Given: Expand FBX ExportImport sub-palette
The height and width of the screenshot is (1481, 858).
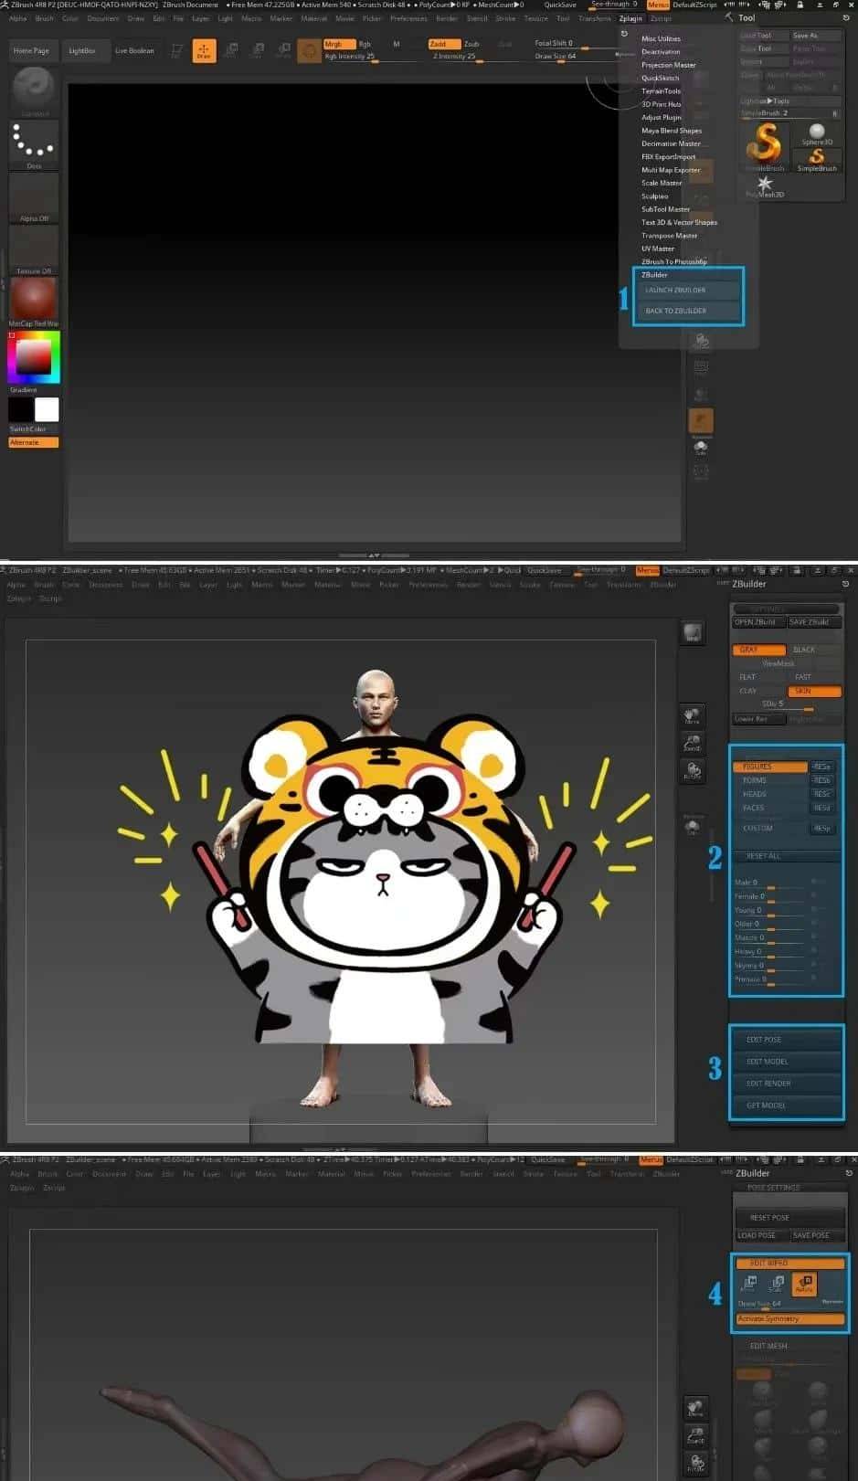Looking at the screenshot, I should [669, 156].
